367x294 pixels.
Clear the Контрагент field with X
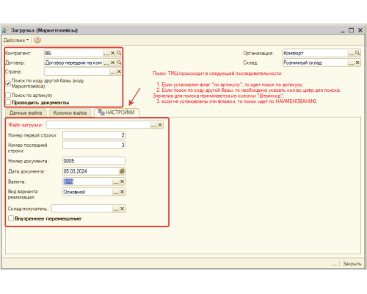(x=112, y=53)
